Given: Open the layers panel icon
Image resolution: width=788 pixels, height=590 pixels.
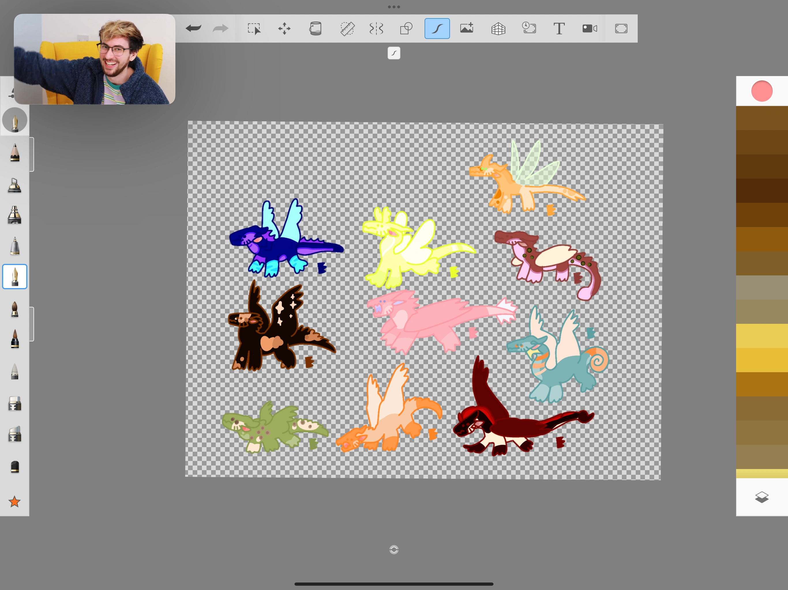Looking at the screenshot, I should click(762, 497).
